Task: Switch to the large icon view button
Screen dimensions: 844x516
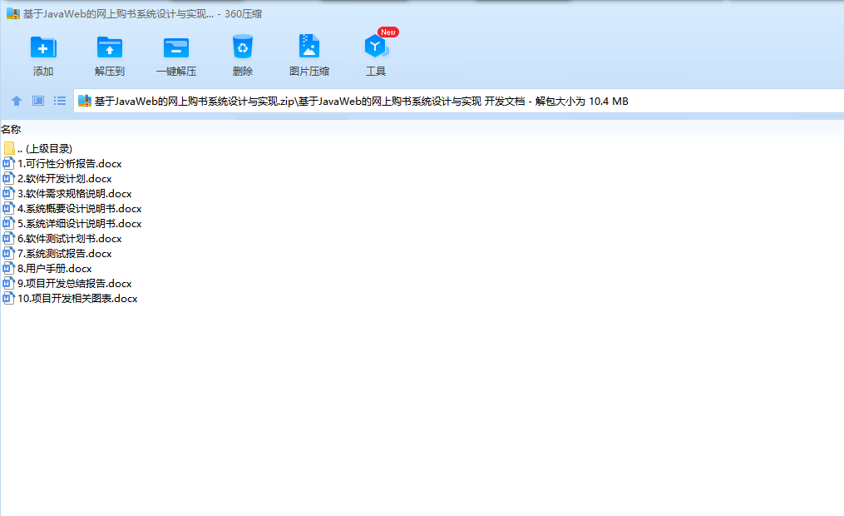Action: point(38,101)
